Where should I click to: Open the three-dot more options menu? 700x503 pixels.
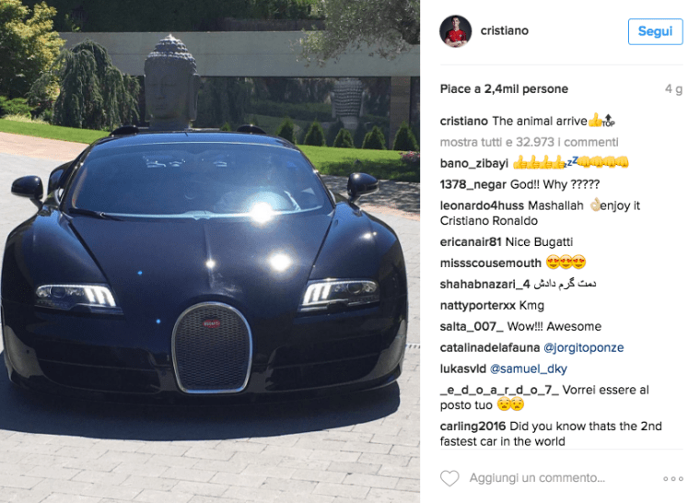click(x=673, y=478)
